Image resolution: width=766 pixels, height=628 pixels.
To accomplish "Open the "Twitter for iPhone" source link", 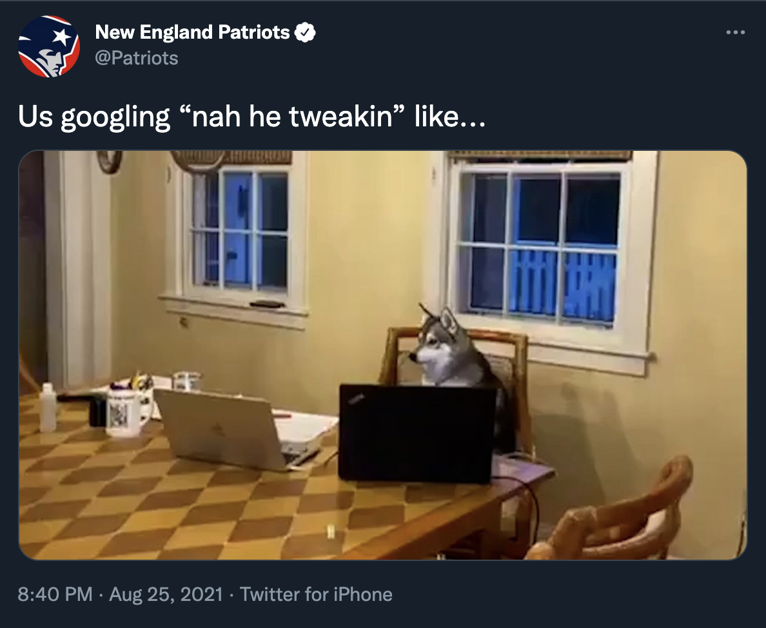I will point(317,594).
